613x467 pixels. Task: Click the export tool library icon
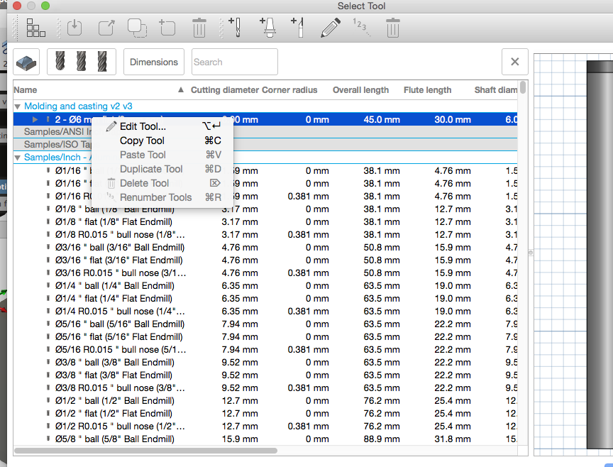[x=106, y=28]
